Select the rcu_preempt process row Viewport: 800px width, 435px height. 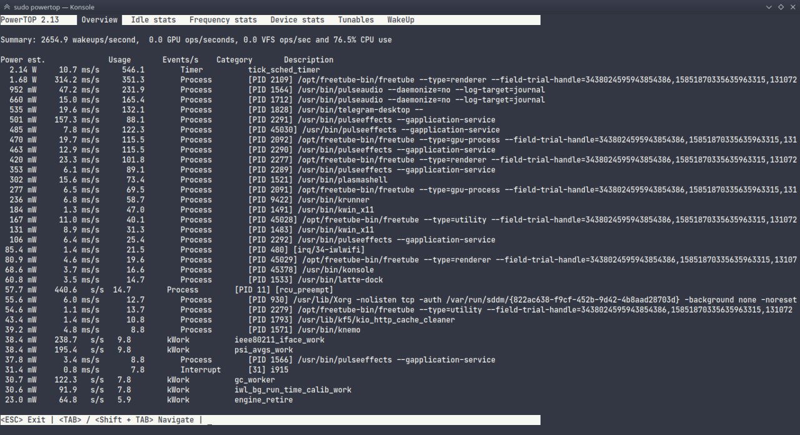click(x=169, y=290)
